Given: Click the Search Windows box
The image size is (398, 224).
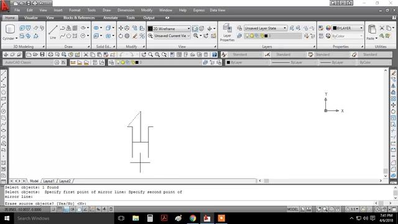Looking at the screenshot, I should [x=63, y=218].
